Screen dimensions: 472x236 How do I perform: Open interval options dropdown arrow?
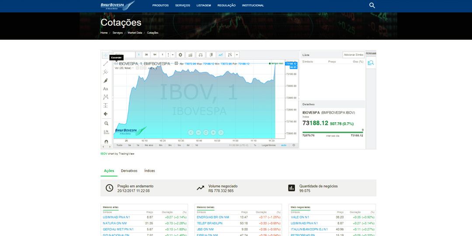tap(173, 55)
